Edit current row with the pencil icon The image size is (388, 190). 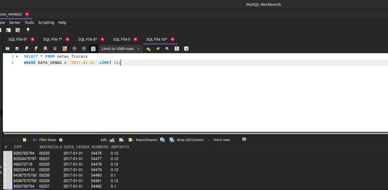click(112, 140)
